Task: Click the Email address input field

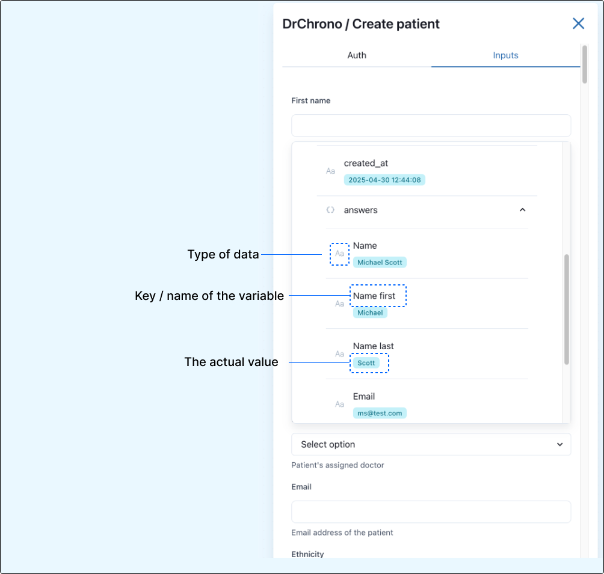Action: 431,511
